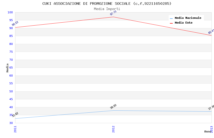The height and width of the screenshot is (138, 214).
Task: Click the 85 y-axis tick label
Action: 11,36
